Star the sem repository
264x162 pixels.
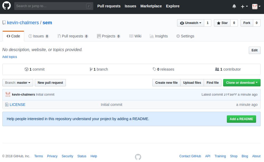coord(222,23)
